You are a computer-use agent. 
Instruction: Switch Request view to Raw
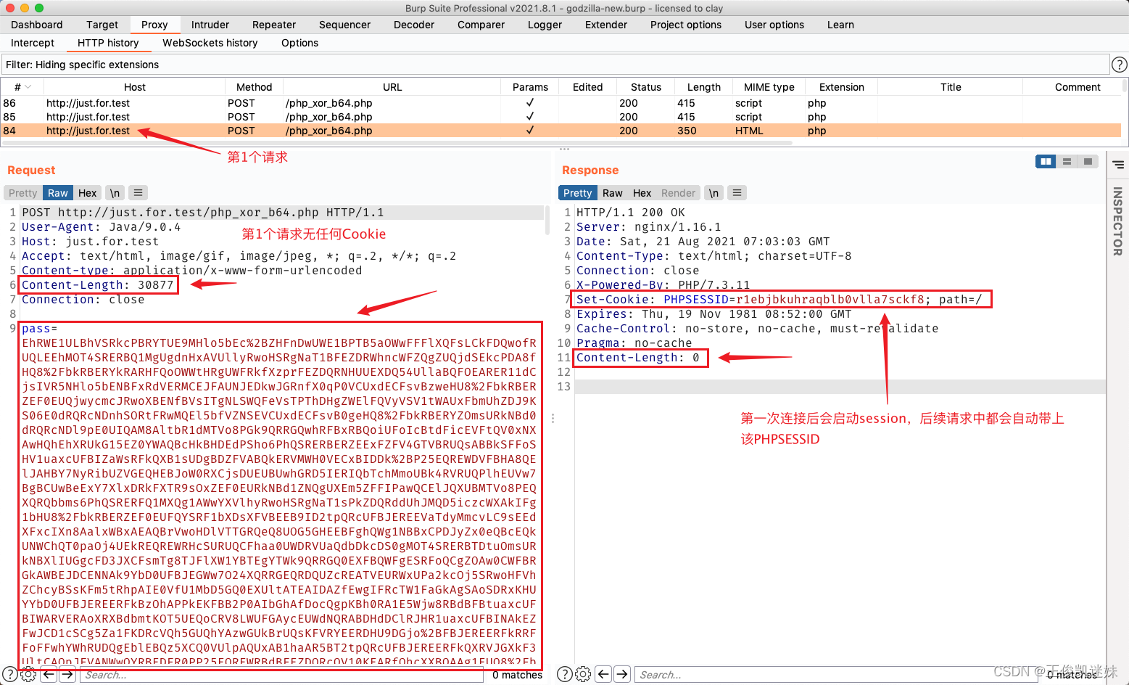[x=58, y=193]
